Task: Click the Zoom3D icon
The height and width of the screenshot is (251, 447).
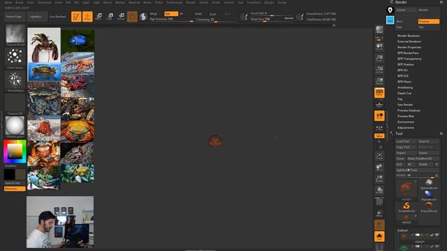Action: tap(379, 178)
